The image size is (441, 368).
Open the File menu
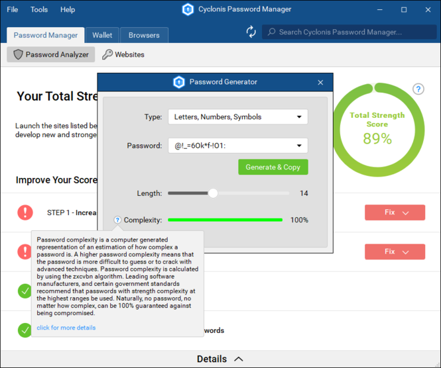point(13,9)
